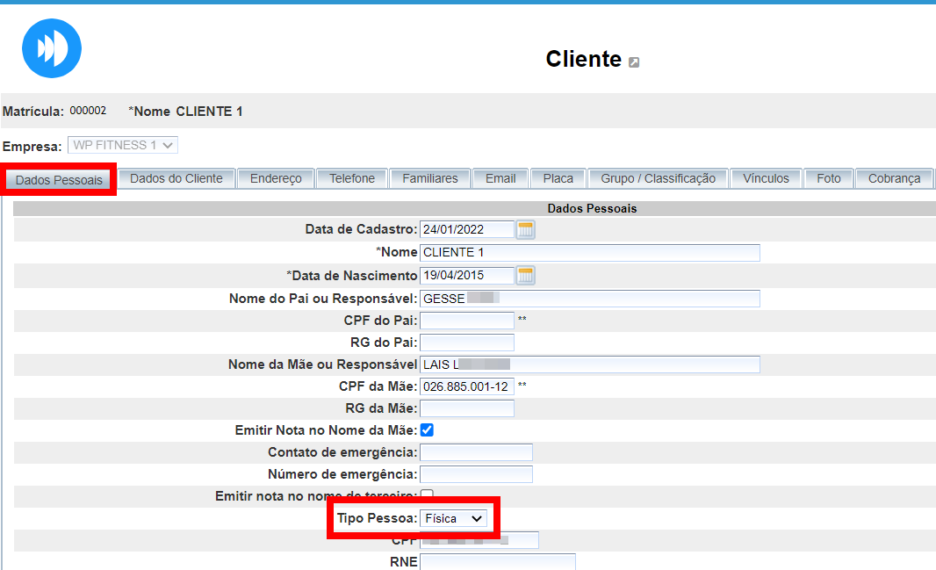
Task: Click the blue fast-forward logo icon
Action: (x=52, y=48)
